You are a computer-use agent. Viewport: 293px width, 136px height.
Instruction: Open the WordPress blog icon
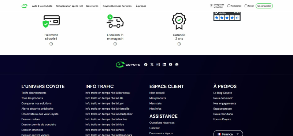tap(177, 65)
